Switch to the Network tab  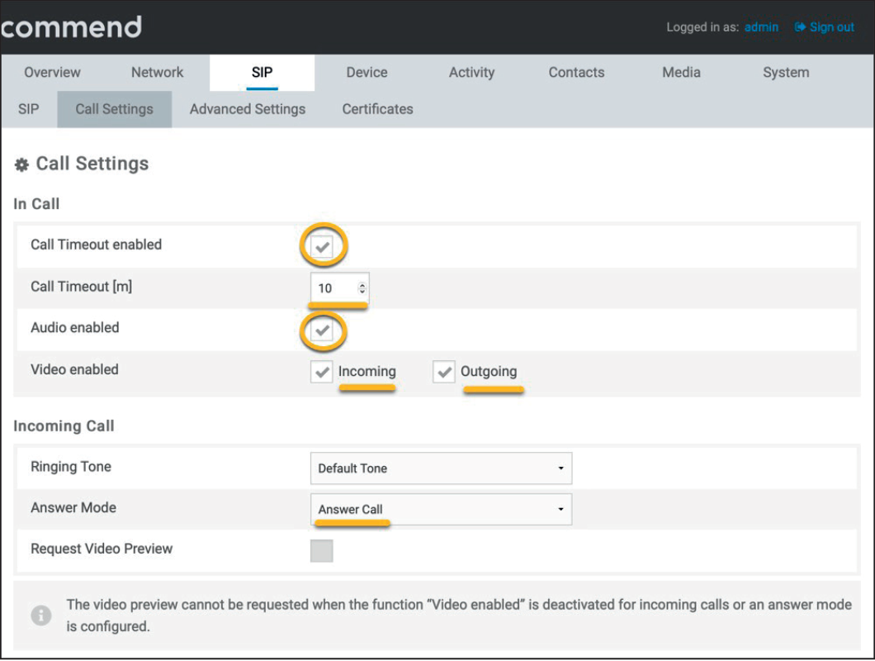tap(156, 72)
